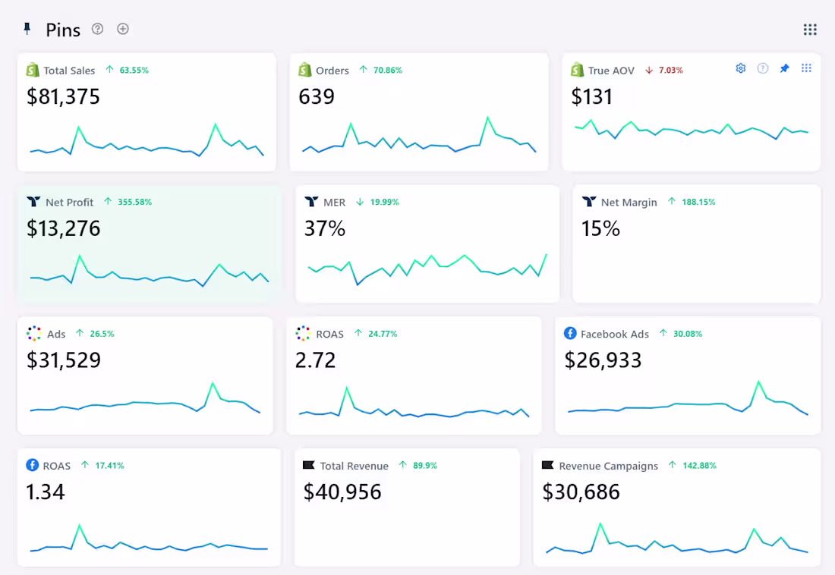Open True AOV settings gear
Viewport: 835px width, 575px height.
pyautogui.click(x=741, y=68)
